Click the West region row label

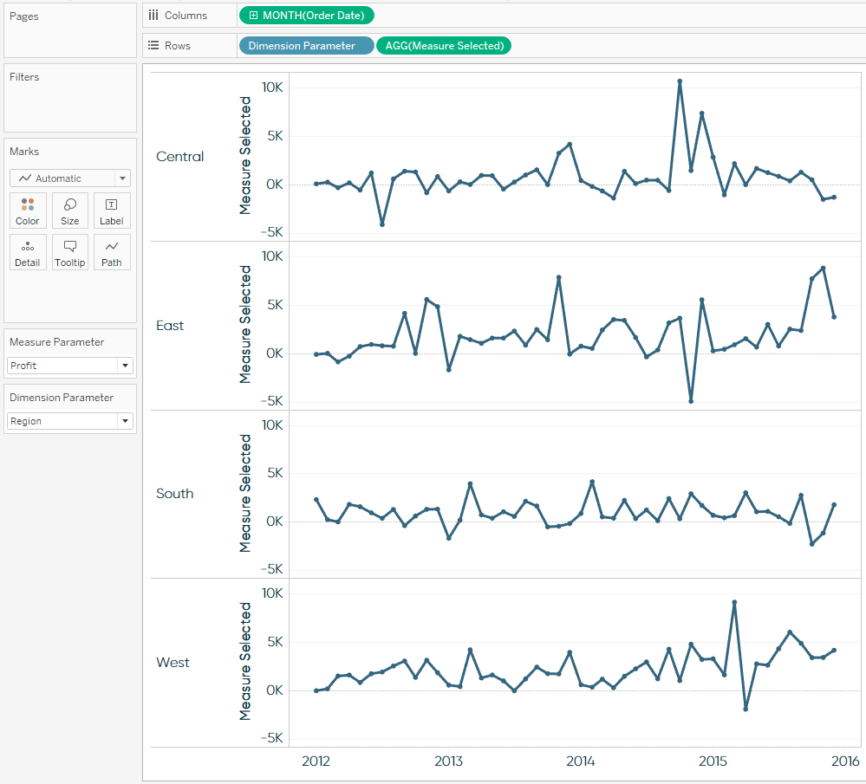tap(173, 663)
